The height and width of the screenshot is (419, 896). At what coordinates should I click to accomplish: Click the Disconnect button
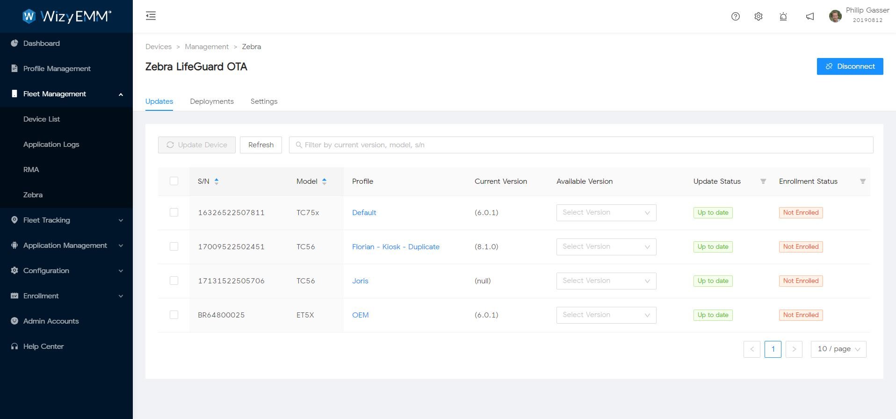click(850, 66)
